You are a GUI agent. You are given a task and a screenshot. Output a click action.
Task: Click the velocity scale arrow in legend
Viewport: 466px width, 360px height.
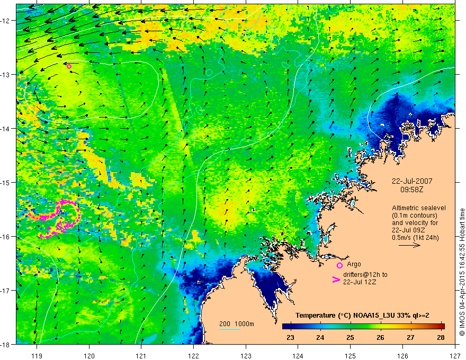point(409,245)
